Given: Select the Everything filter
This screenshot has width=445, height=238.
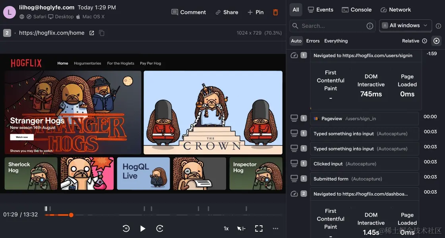Looking at the screenshot, I should (336, 41).
